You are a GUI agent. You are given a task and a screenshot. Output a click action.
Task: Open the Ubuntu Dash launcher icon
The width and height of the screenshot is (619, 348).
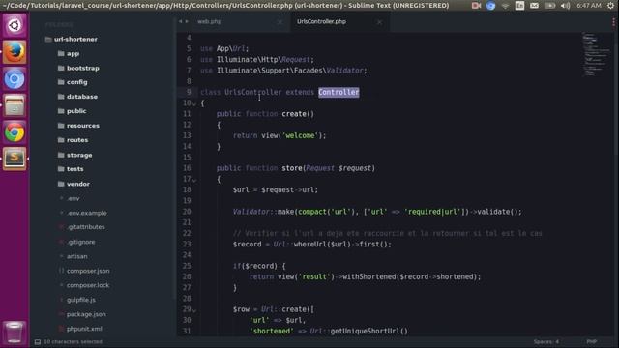click(x=15, y=25)
